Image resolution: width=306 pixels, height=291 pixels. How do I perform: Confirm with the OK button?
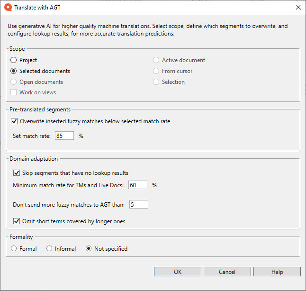point(177,272)
